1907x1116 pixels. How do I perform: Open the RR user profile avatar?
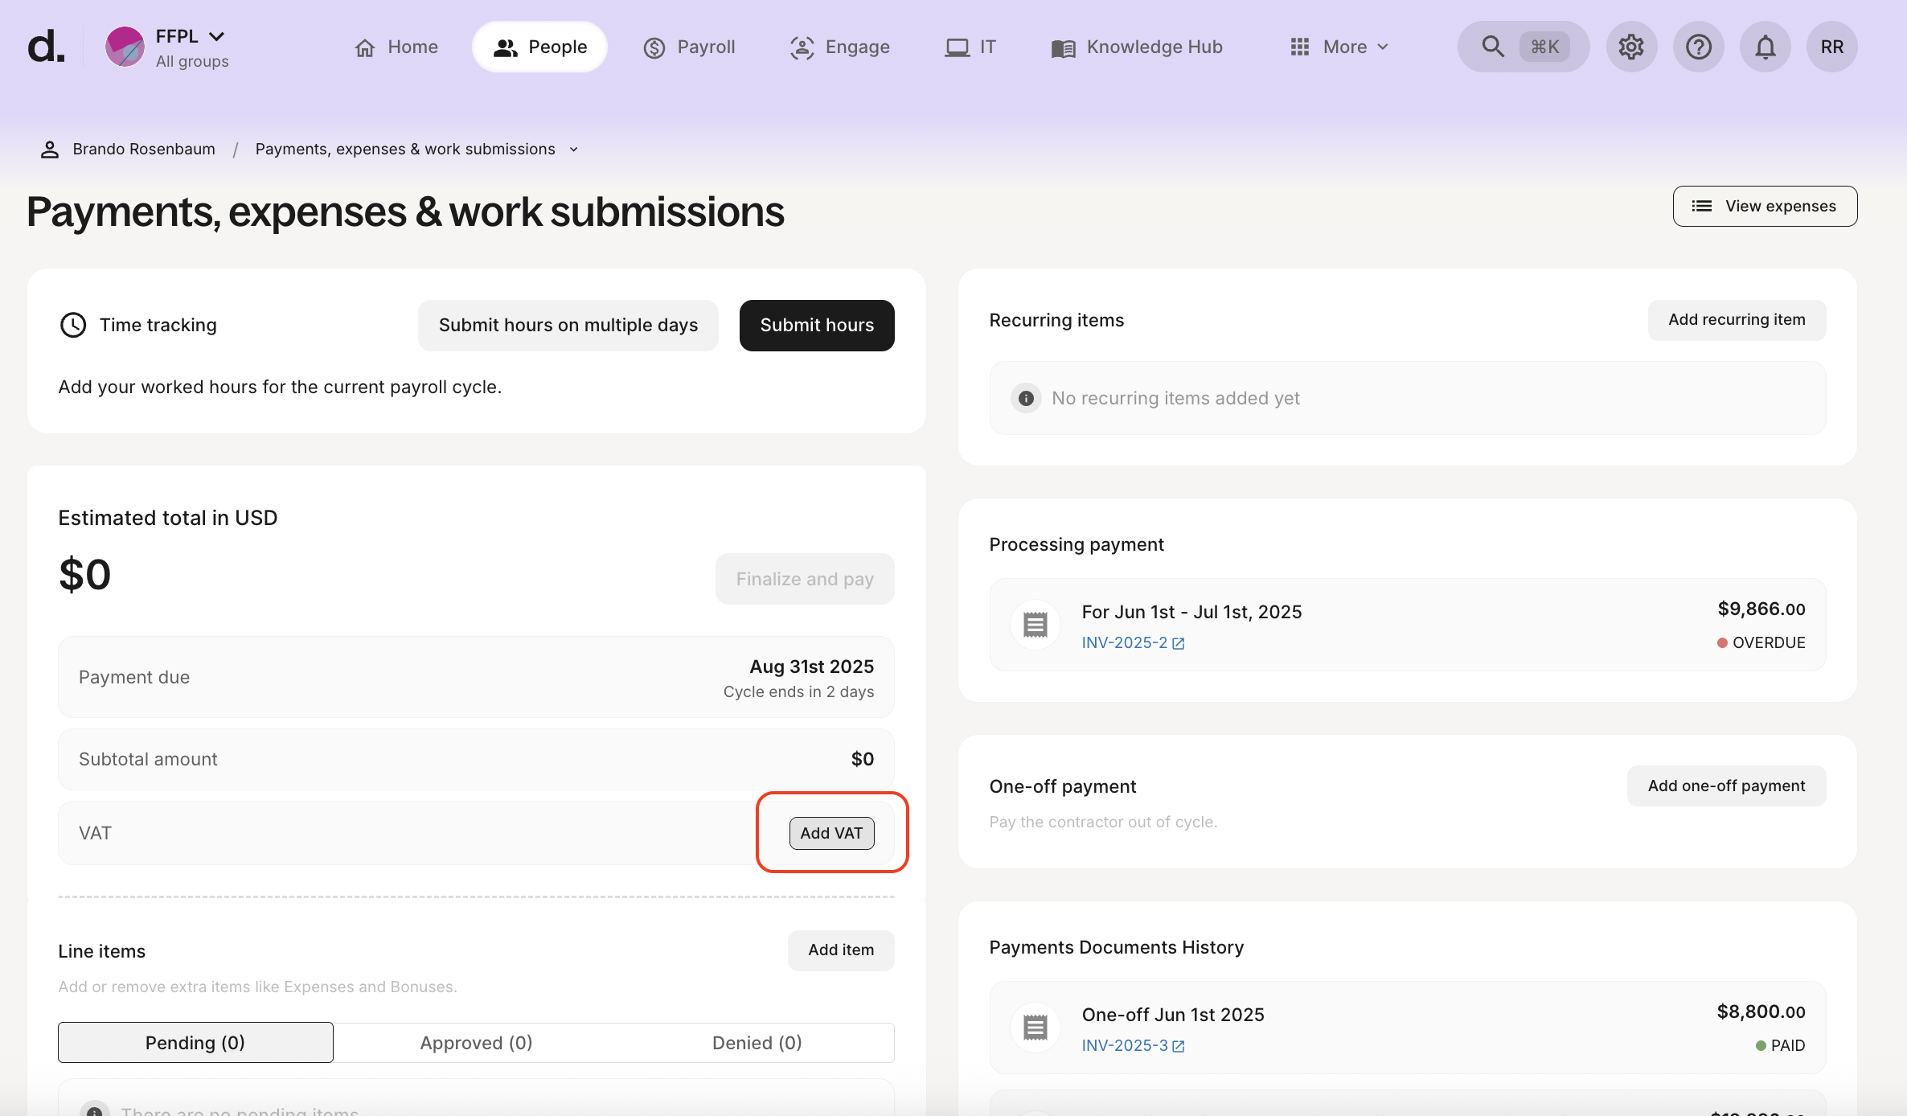tap(1831, 47)
